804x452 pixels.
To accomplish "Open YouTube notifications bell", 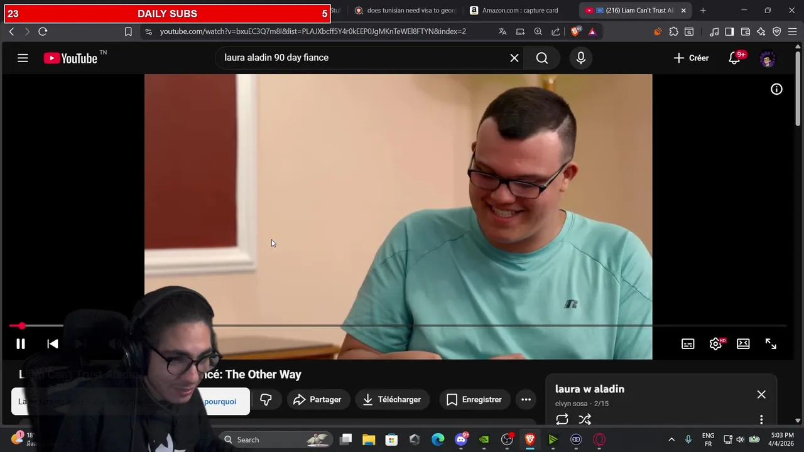I will click(734, 58).
